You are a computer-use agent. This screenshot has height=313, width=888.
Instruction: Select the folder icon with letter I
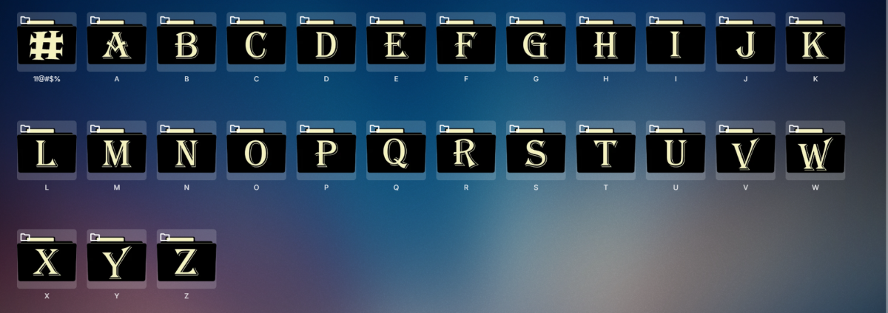point(676,41)
